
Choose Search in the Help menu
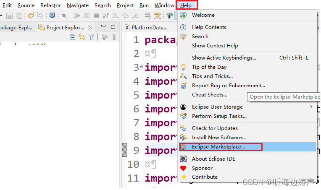click(247, 36)
